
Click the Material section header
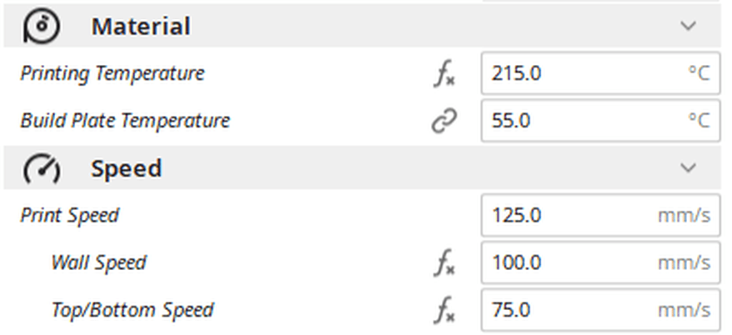pyautogui.click(x=141, y=27)
